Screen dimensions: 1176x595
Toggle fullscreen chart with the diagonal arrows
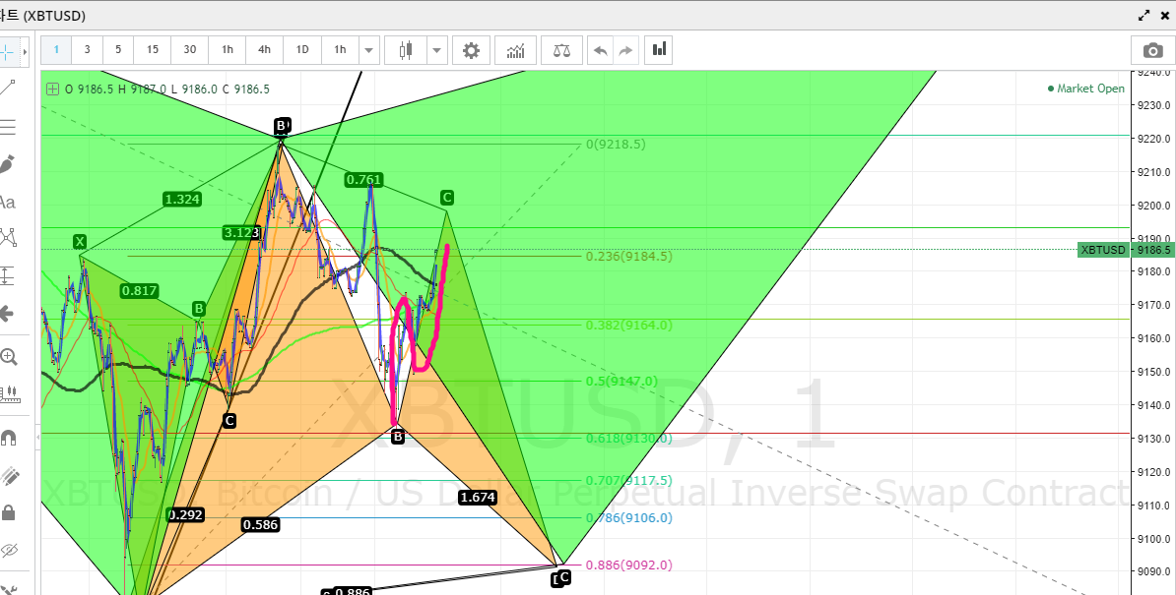pos(1144,15)
